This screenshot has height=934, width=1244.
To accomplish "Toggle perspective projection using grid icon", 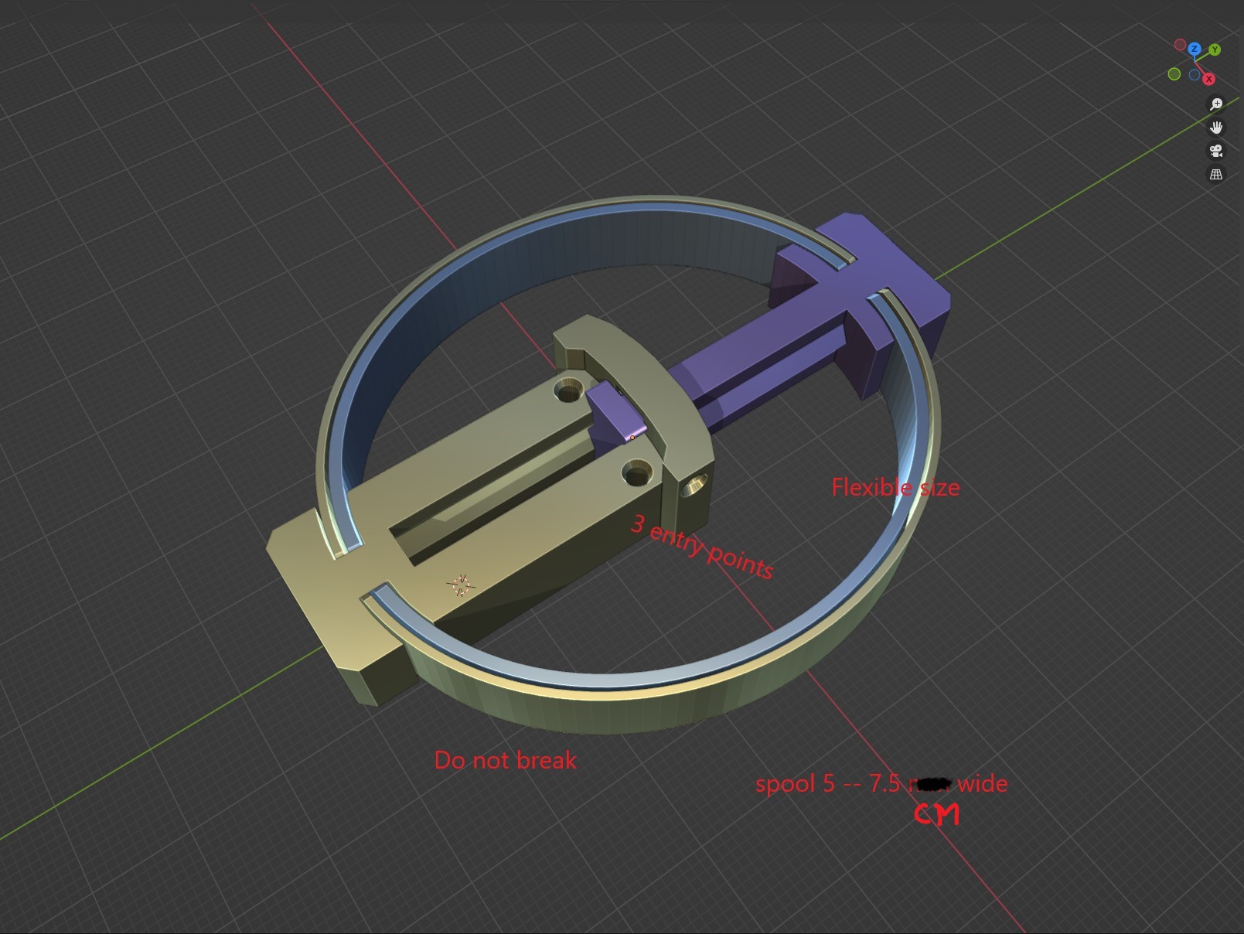I will click(1216, 175).
